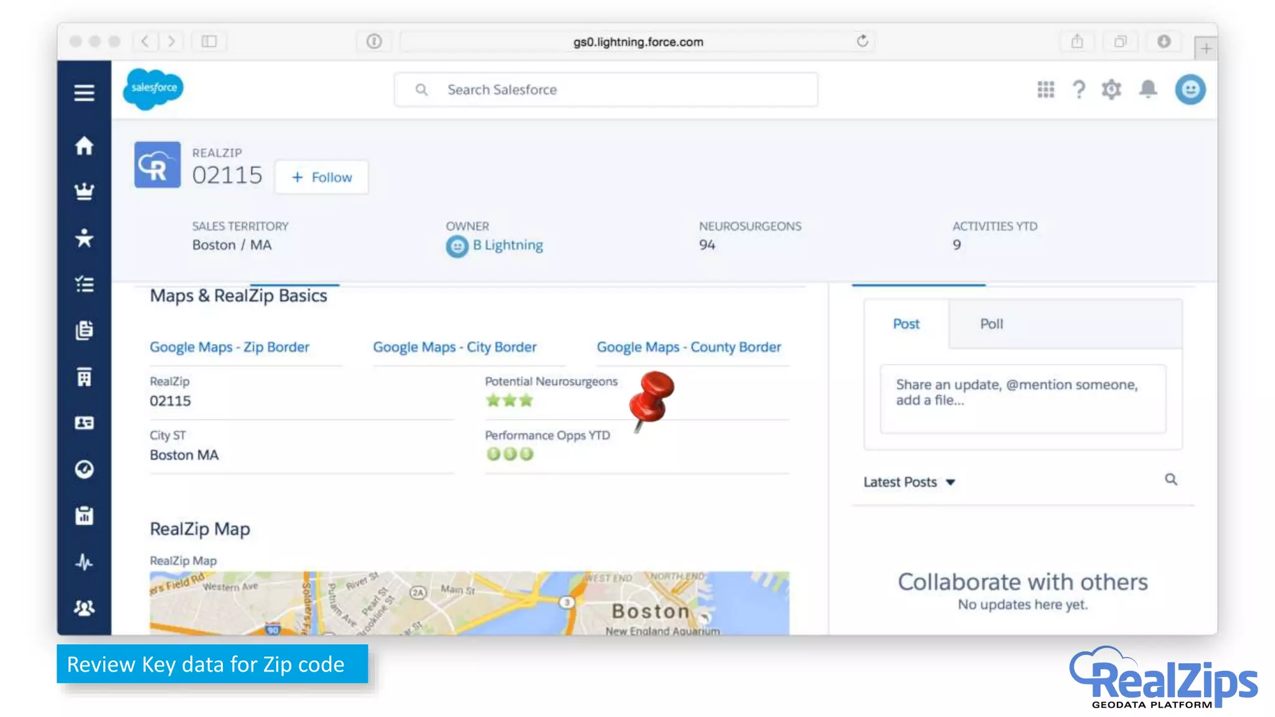Click the Search Salesforce field
Screen dimensions: 1275x717
coord(606,90)
